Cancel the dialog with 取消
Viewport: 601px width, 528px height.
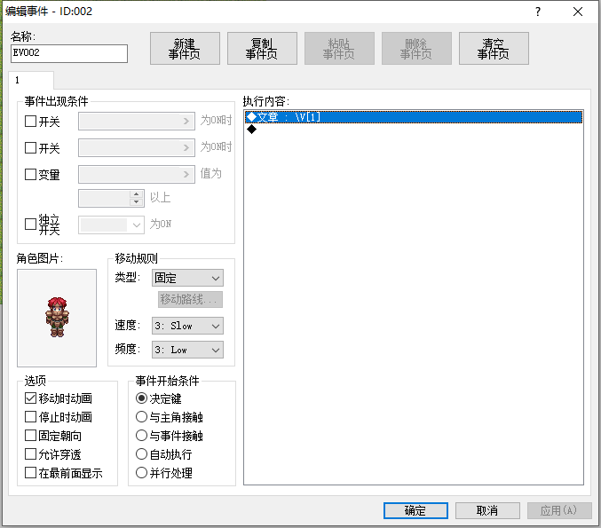pyautogui.click(x=487, y=510)
